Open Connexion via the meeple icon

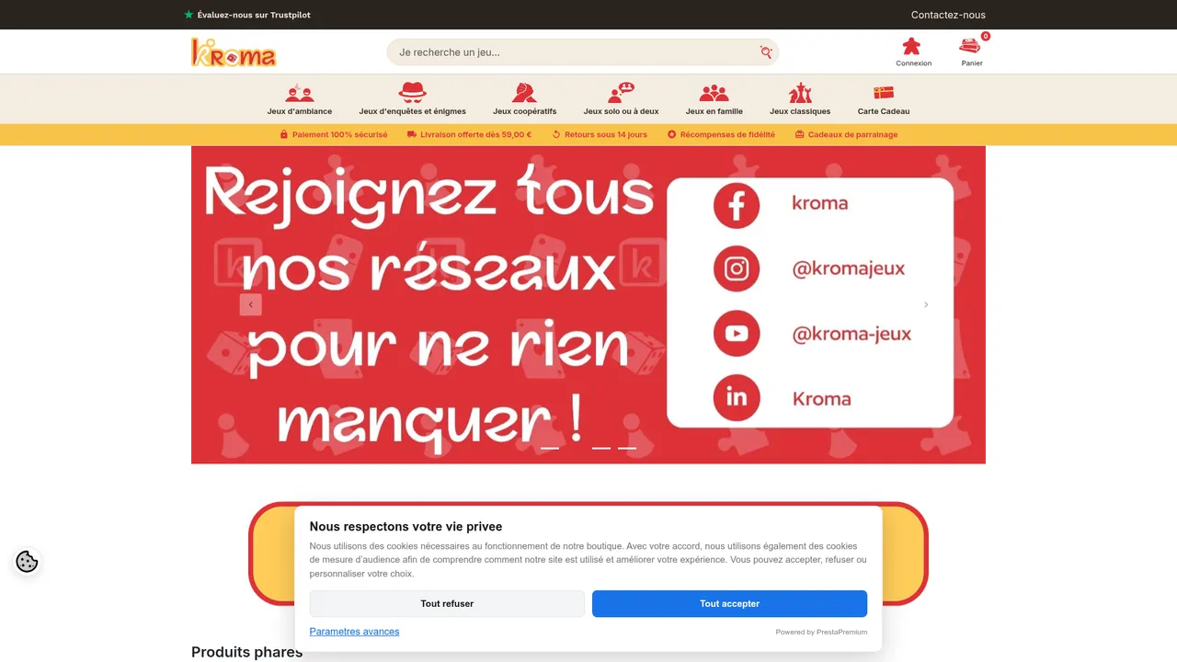point(911,46)
